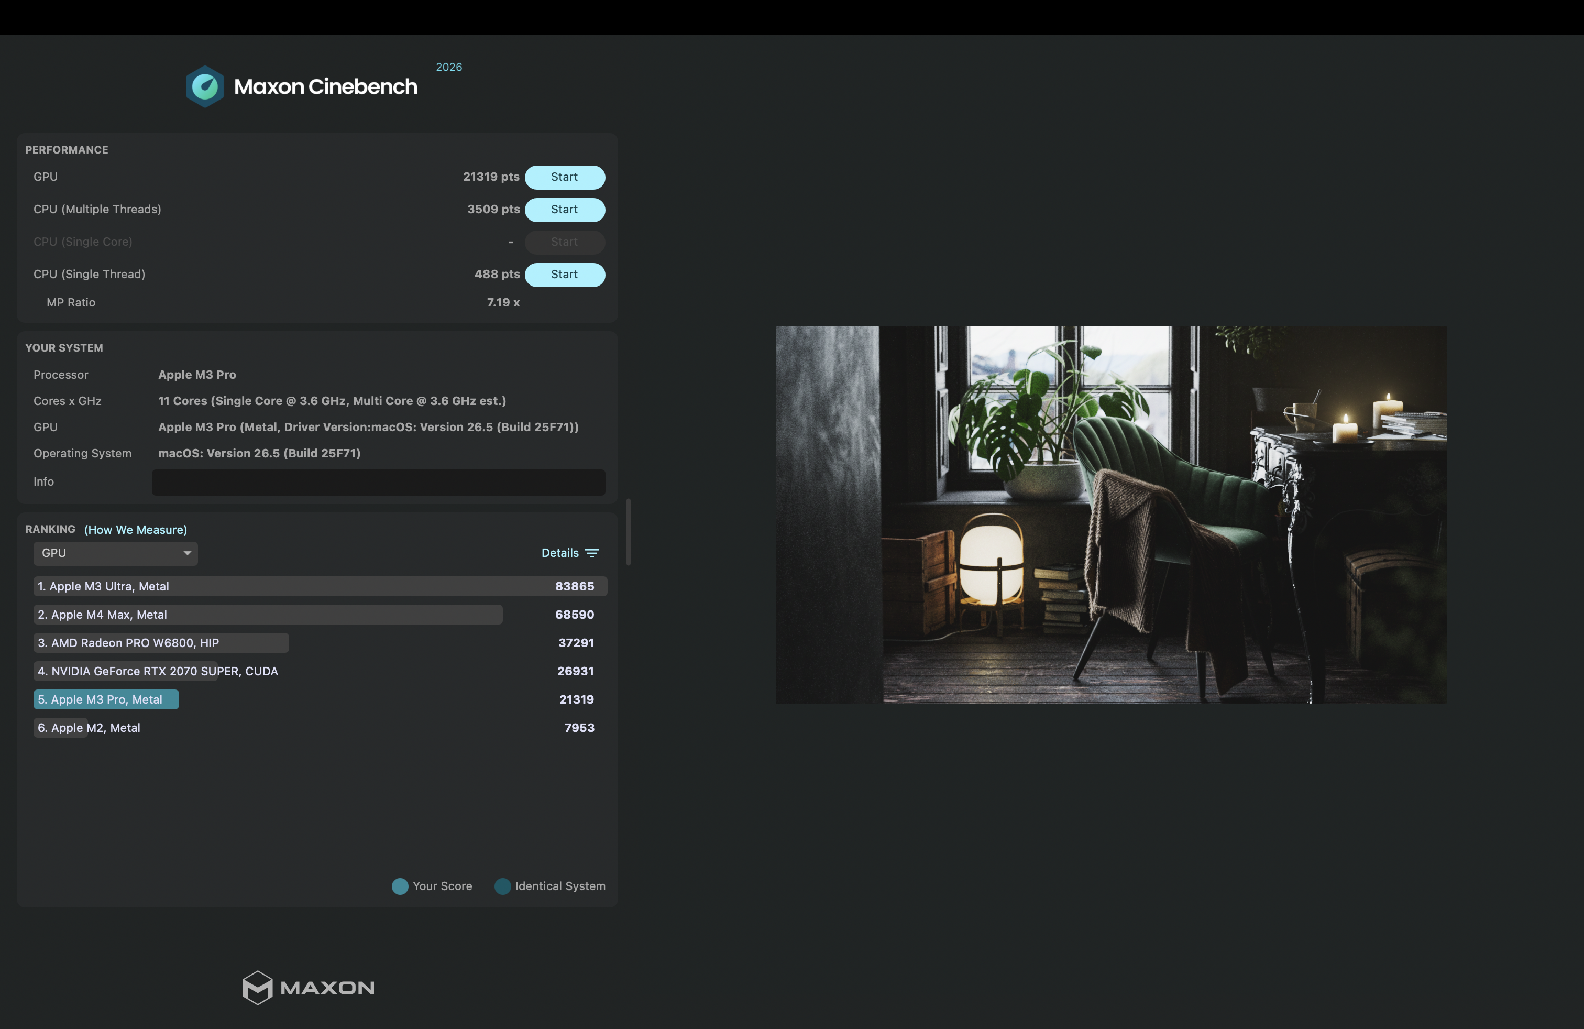Viewport: 1584px width, 1029px height.
Task: Select the NVIDIA GeForce RTX 2070 SUPER row
Action: 320,672
